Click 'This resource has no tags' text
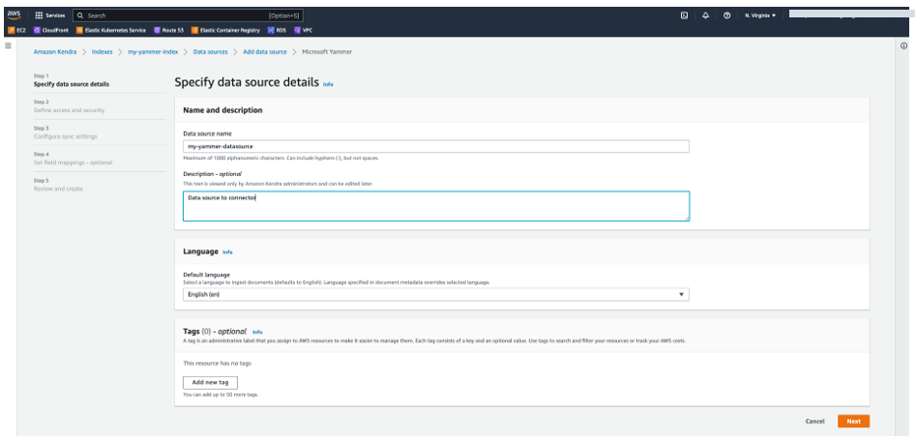 pos(218,364)
